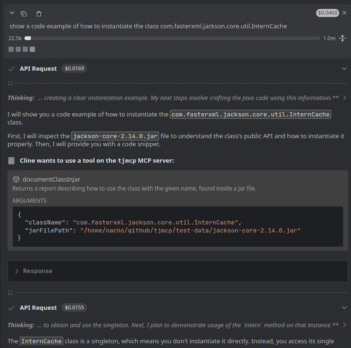
Task: Copy the task prompt text
Action: coord(24,14)
